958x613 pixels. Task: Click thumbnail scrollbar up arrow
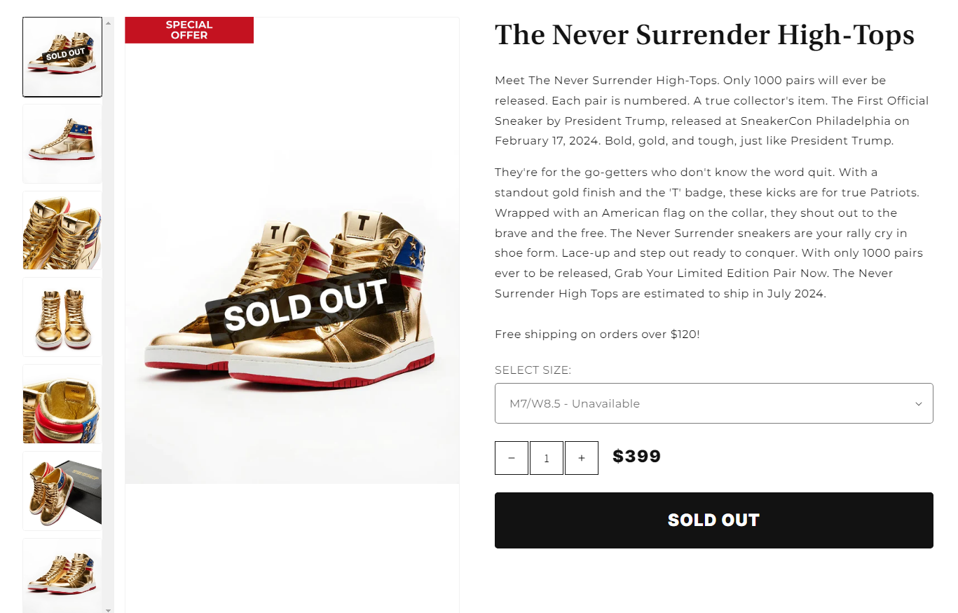click(x=108, y=22)
